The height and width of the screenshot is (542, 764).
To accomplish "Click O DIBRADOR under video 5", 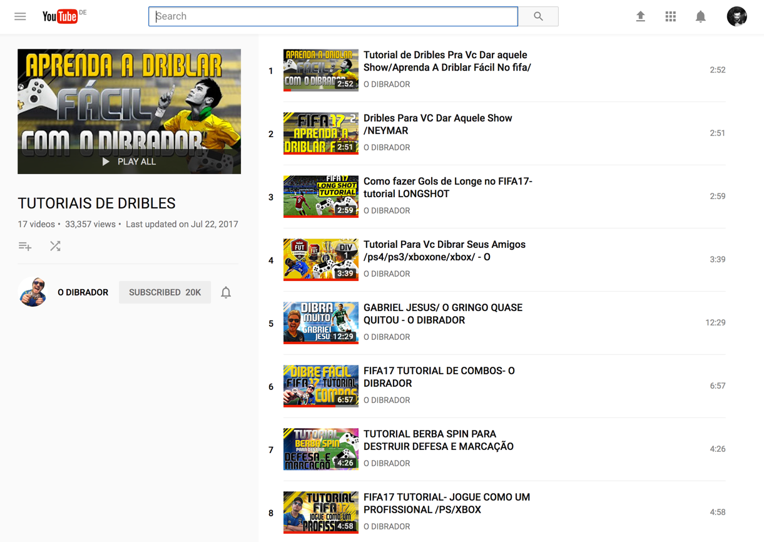I will (387, 337).
